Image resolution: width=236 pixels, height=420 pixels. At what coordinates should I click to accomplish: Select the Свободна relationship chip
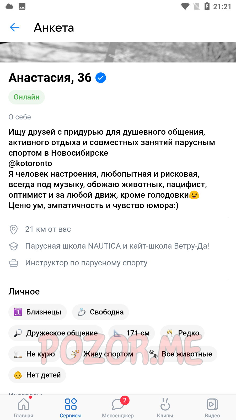click(100, 312)
